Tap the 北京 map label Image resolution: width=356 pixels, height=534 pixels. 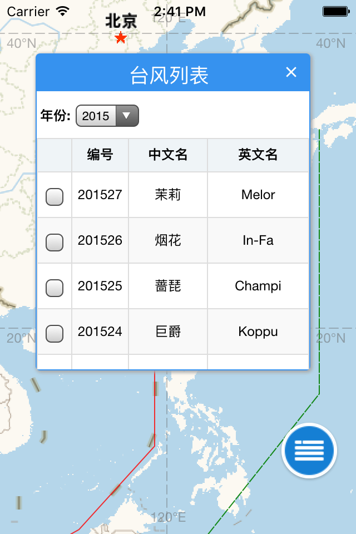click(121, 21)
